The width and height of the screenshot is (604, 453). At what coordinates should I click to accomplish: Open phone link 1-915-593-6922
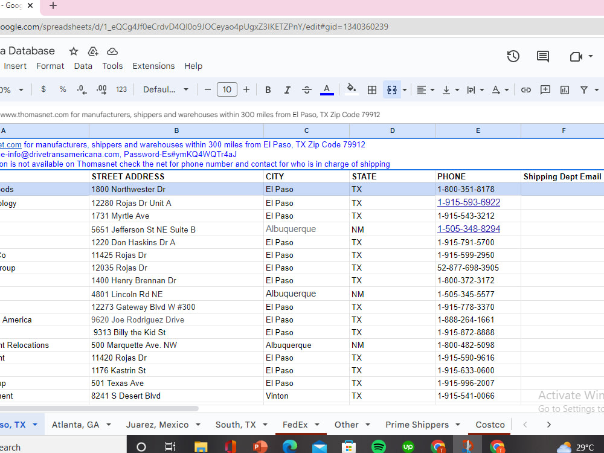tap(469, 202)
